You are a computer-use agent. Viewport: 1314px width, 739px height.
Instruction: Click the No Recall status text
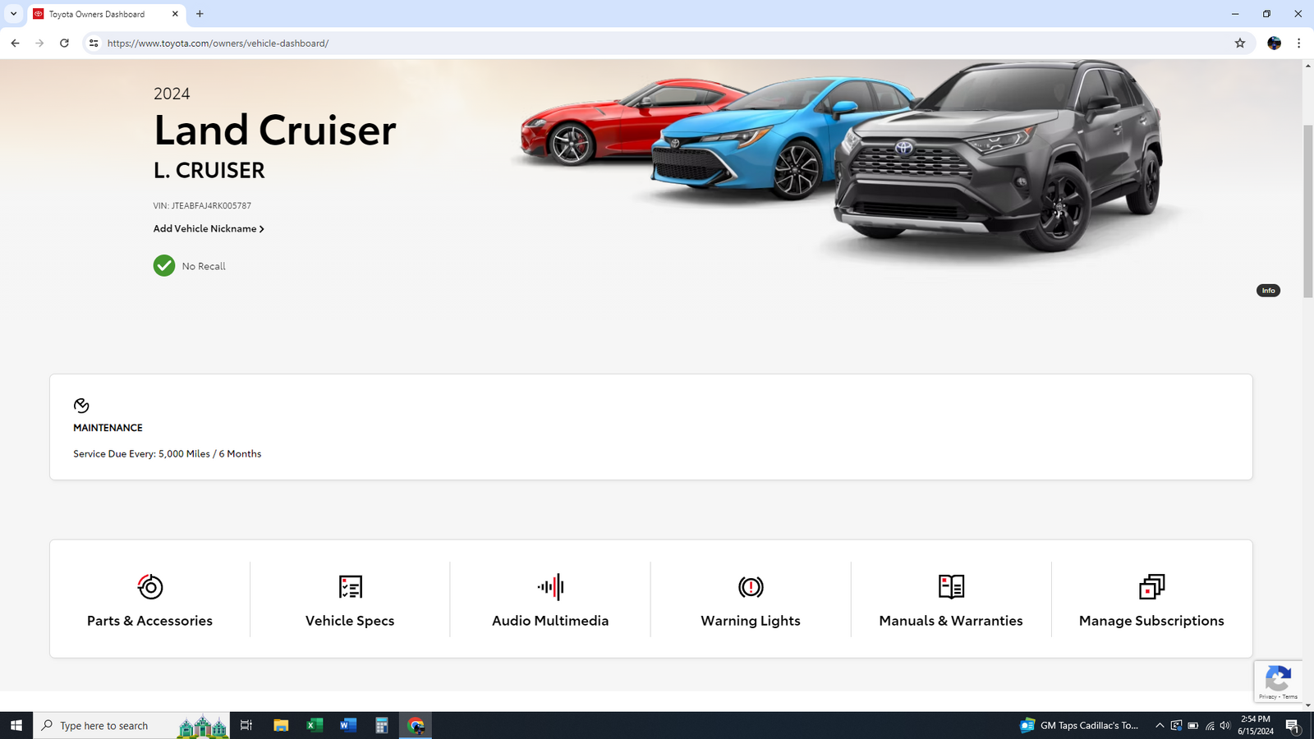[x=204, y=266]
